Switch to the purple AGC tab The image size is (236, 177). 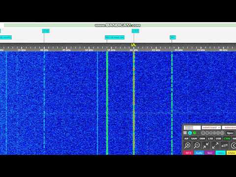210,153
